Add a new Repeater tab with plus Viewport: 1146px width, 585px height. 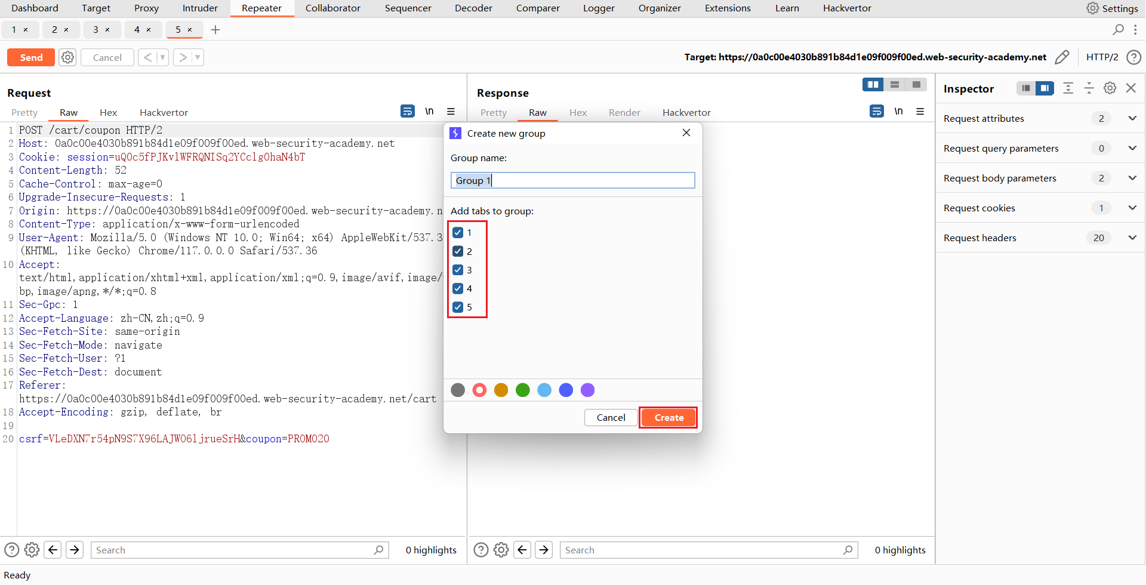[215, 30]
